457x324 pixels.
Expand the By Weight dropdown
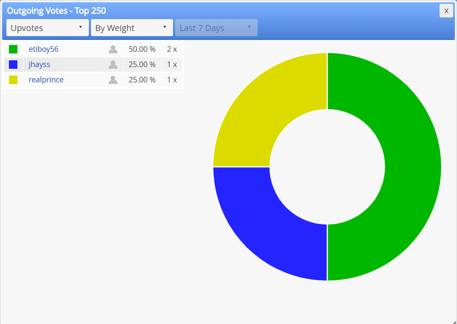point(132,28)
